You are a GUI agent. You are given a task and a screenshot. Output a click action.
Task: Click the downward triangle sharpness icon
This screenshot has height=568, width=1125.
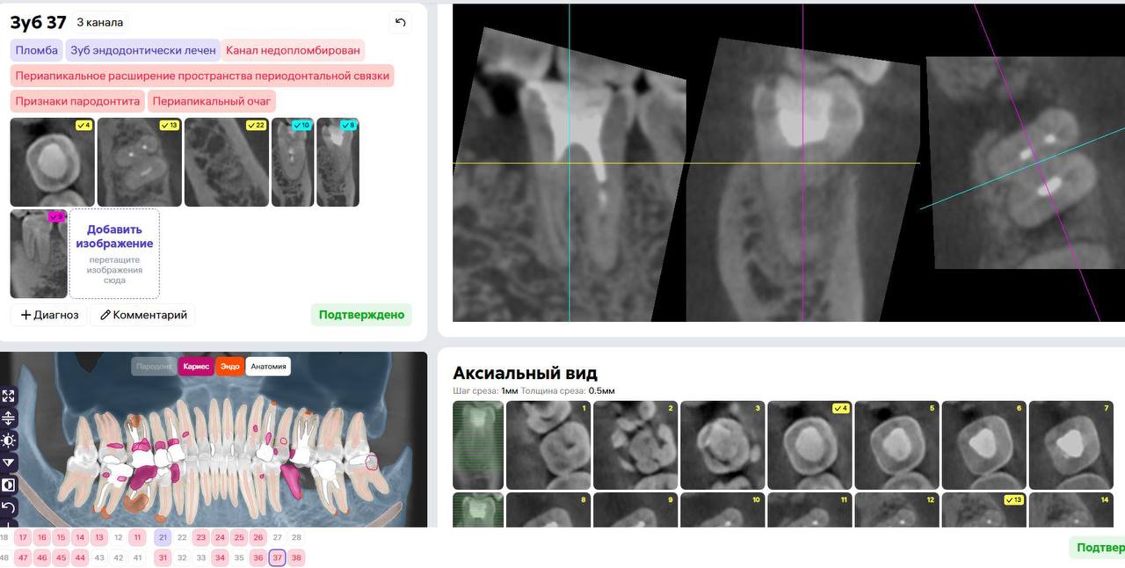pos(9,462)
